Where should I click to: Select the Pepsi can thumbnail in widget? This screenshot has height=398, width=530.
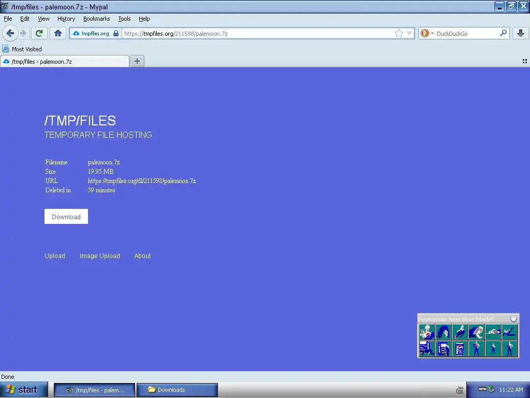pyautogui.click(x=460, y=349)
